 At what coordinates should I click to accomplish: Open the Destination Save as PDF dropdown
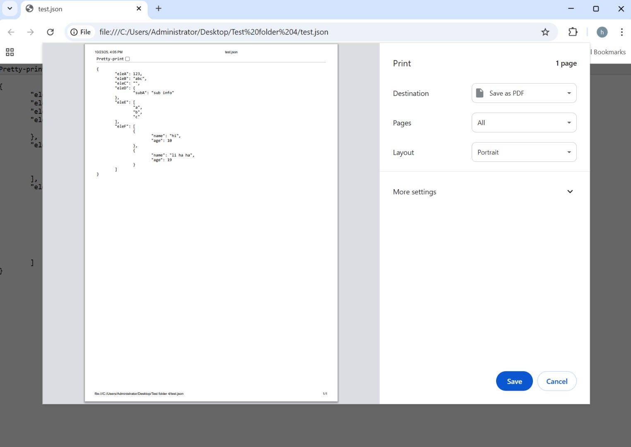click(x=524, y=93)
